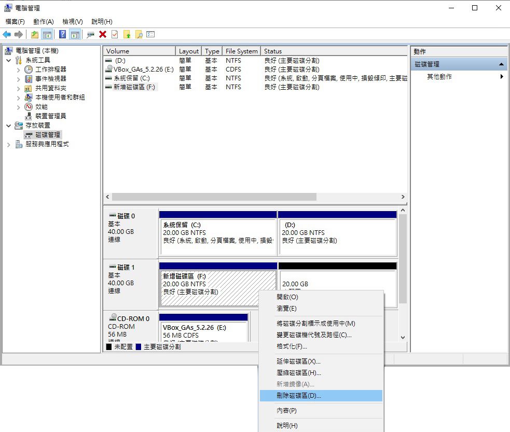Click the blue 主要磁碟分割 legend swatch
The image size is (510, 432).
(x=138, y=347)
